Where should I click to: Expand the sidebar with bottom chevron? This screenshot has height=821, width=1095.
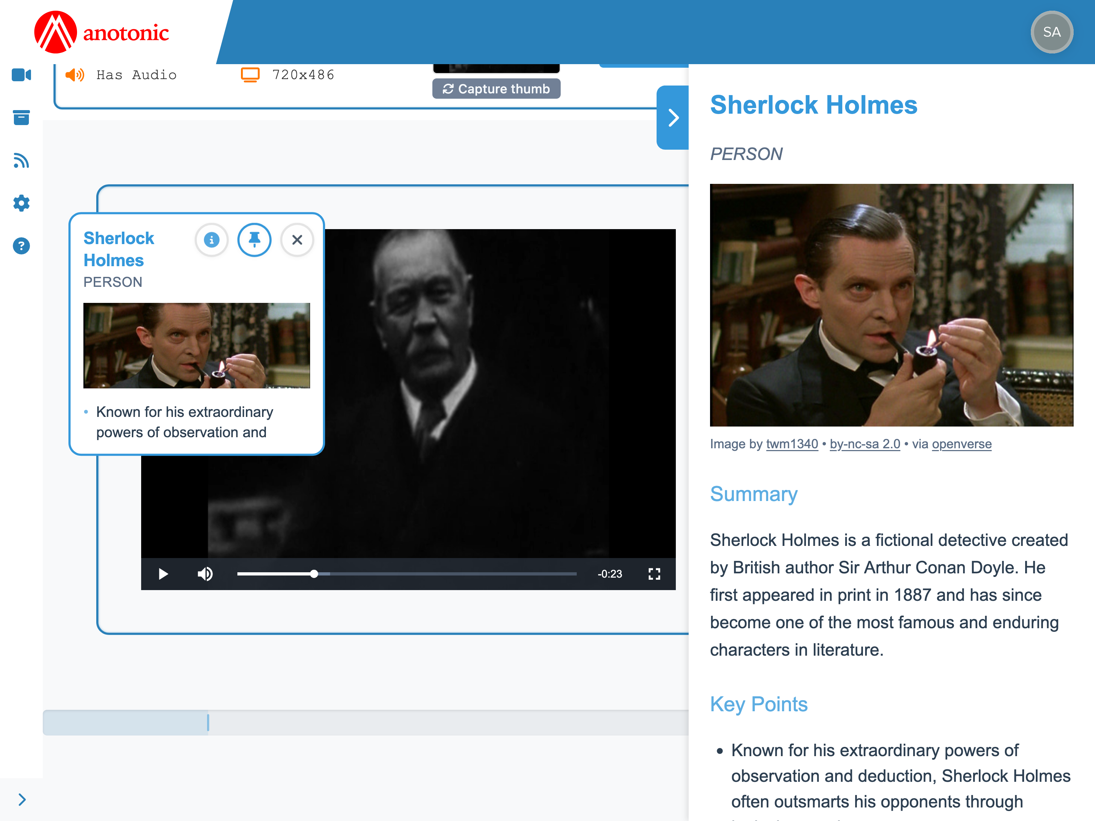(22, 799)
